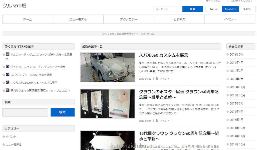Open 2016年4月 archive
The height and width of the screenshot is (150, 257).
[x=236, y=63]
